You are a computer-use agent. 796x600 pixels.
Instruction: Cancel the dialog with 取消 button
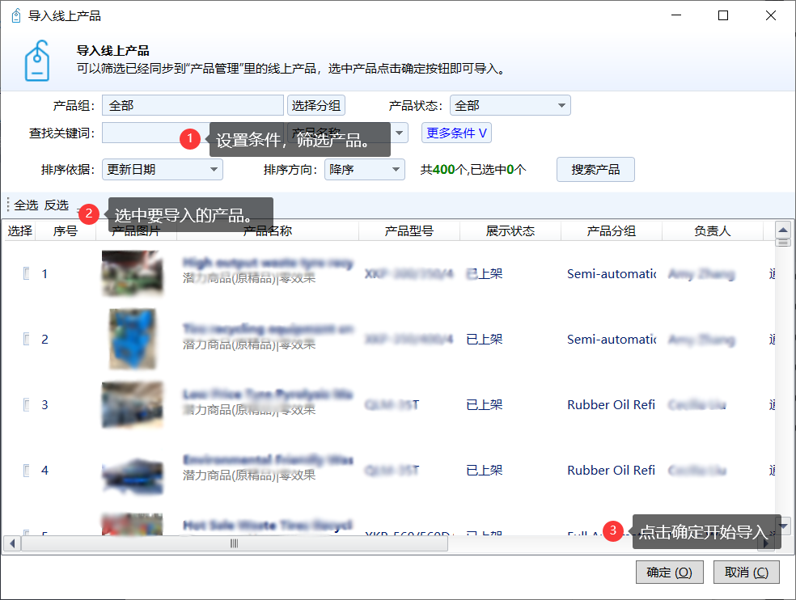coord(746,573)
